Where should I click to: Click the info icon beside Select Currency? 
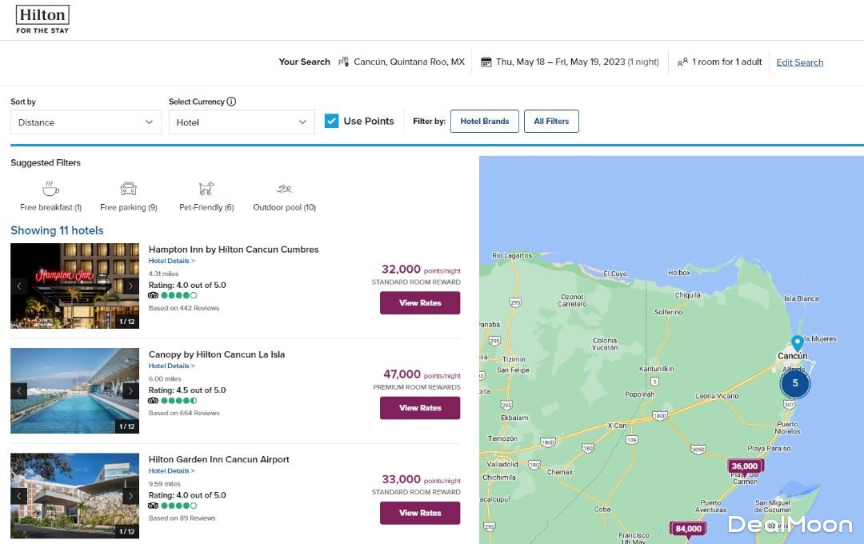[231, 102]
